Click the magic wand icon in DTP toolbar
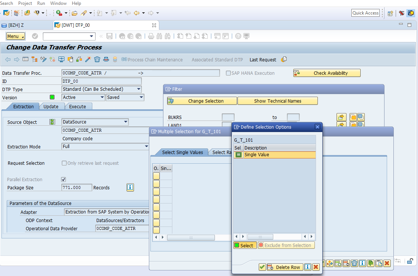The width and height of the screenshot is (418, 276). coord(88,60)
